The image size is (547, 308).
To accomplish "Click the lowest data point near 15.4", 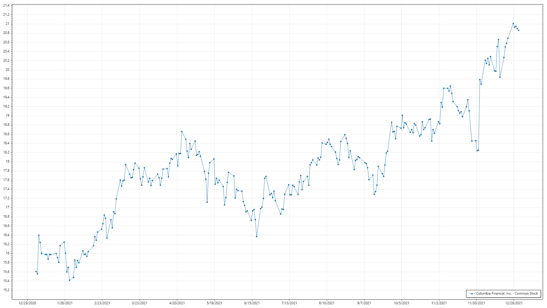I will point(70,280).
